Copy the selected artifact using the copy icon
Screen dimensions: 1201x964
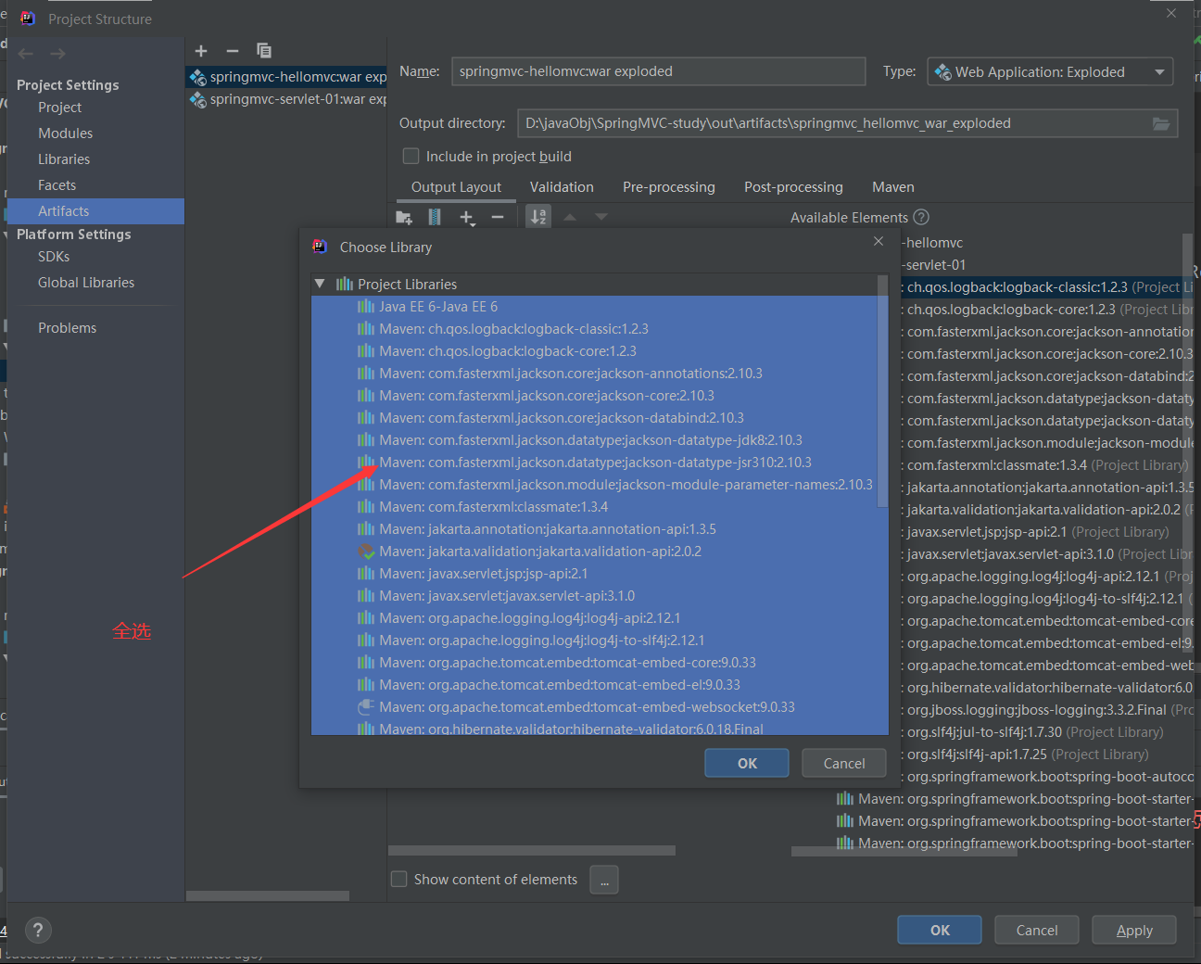click(x=264, y=51)
